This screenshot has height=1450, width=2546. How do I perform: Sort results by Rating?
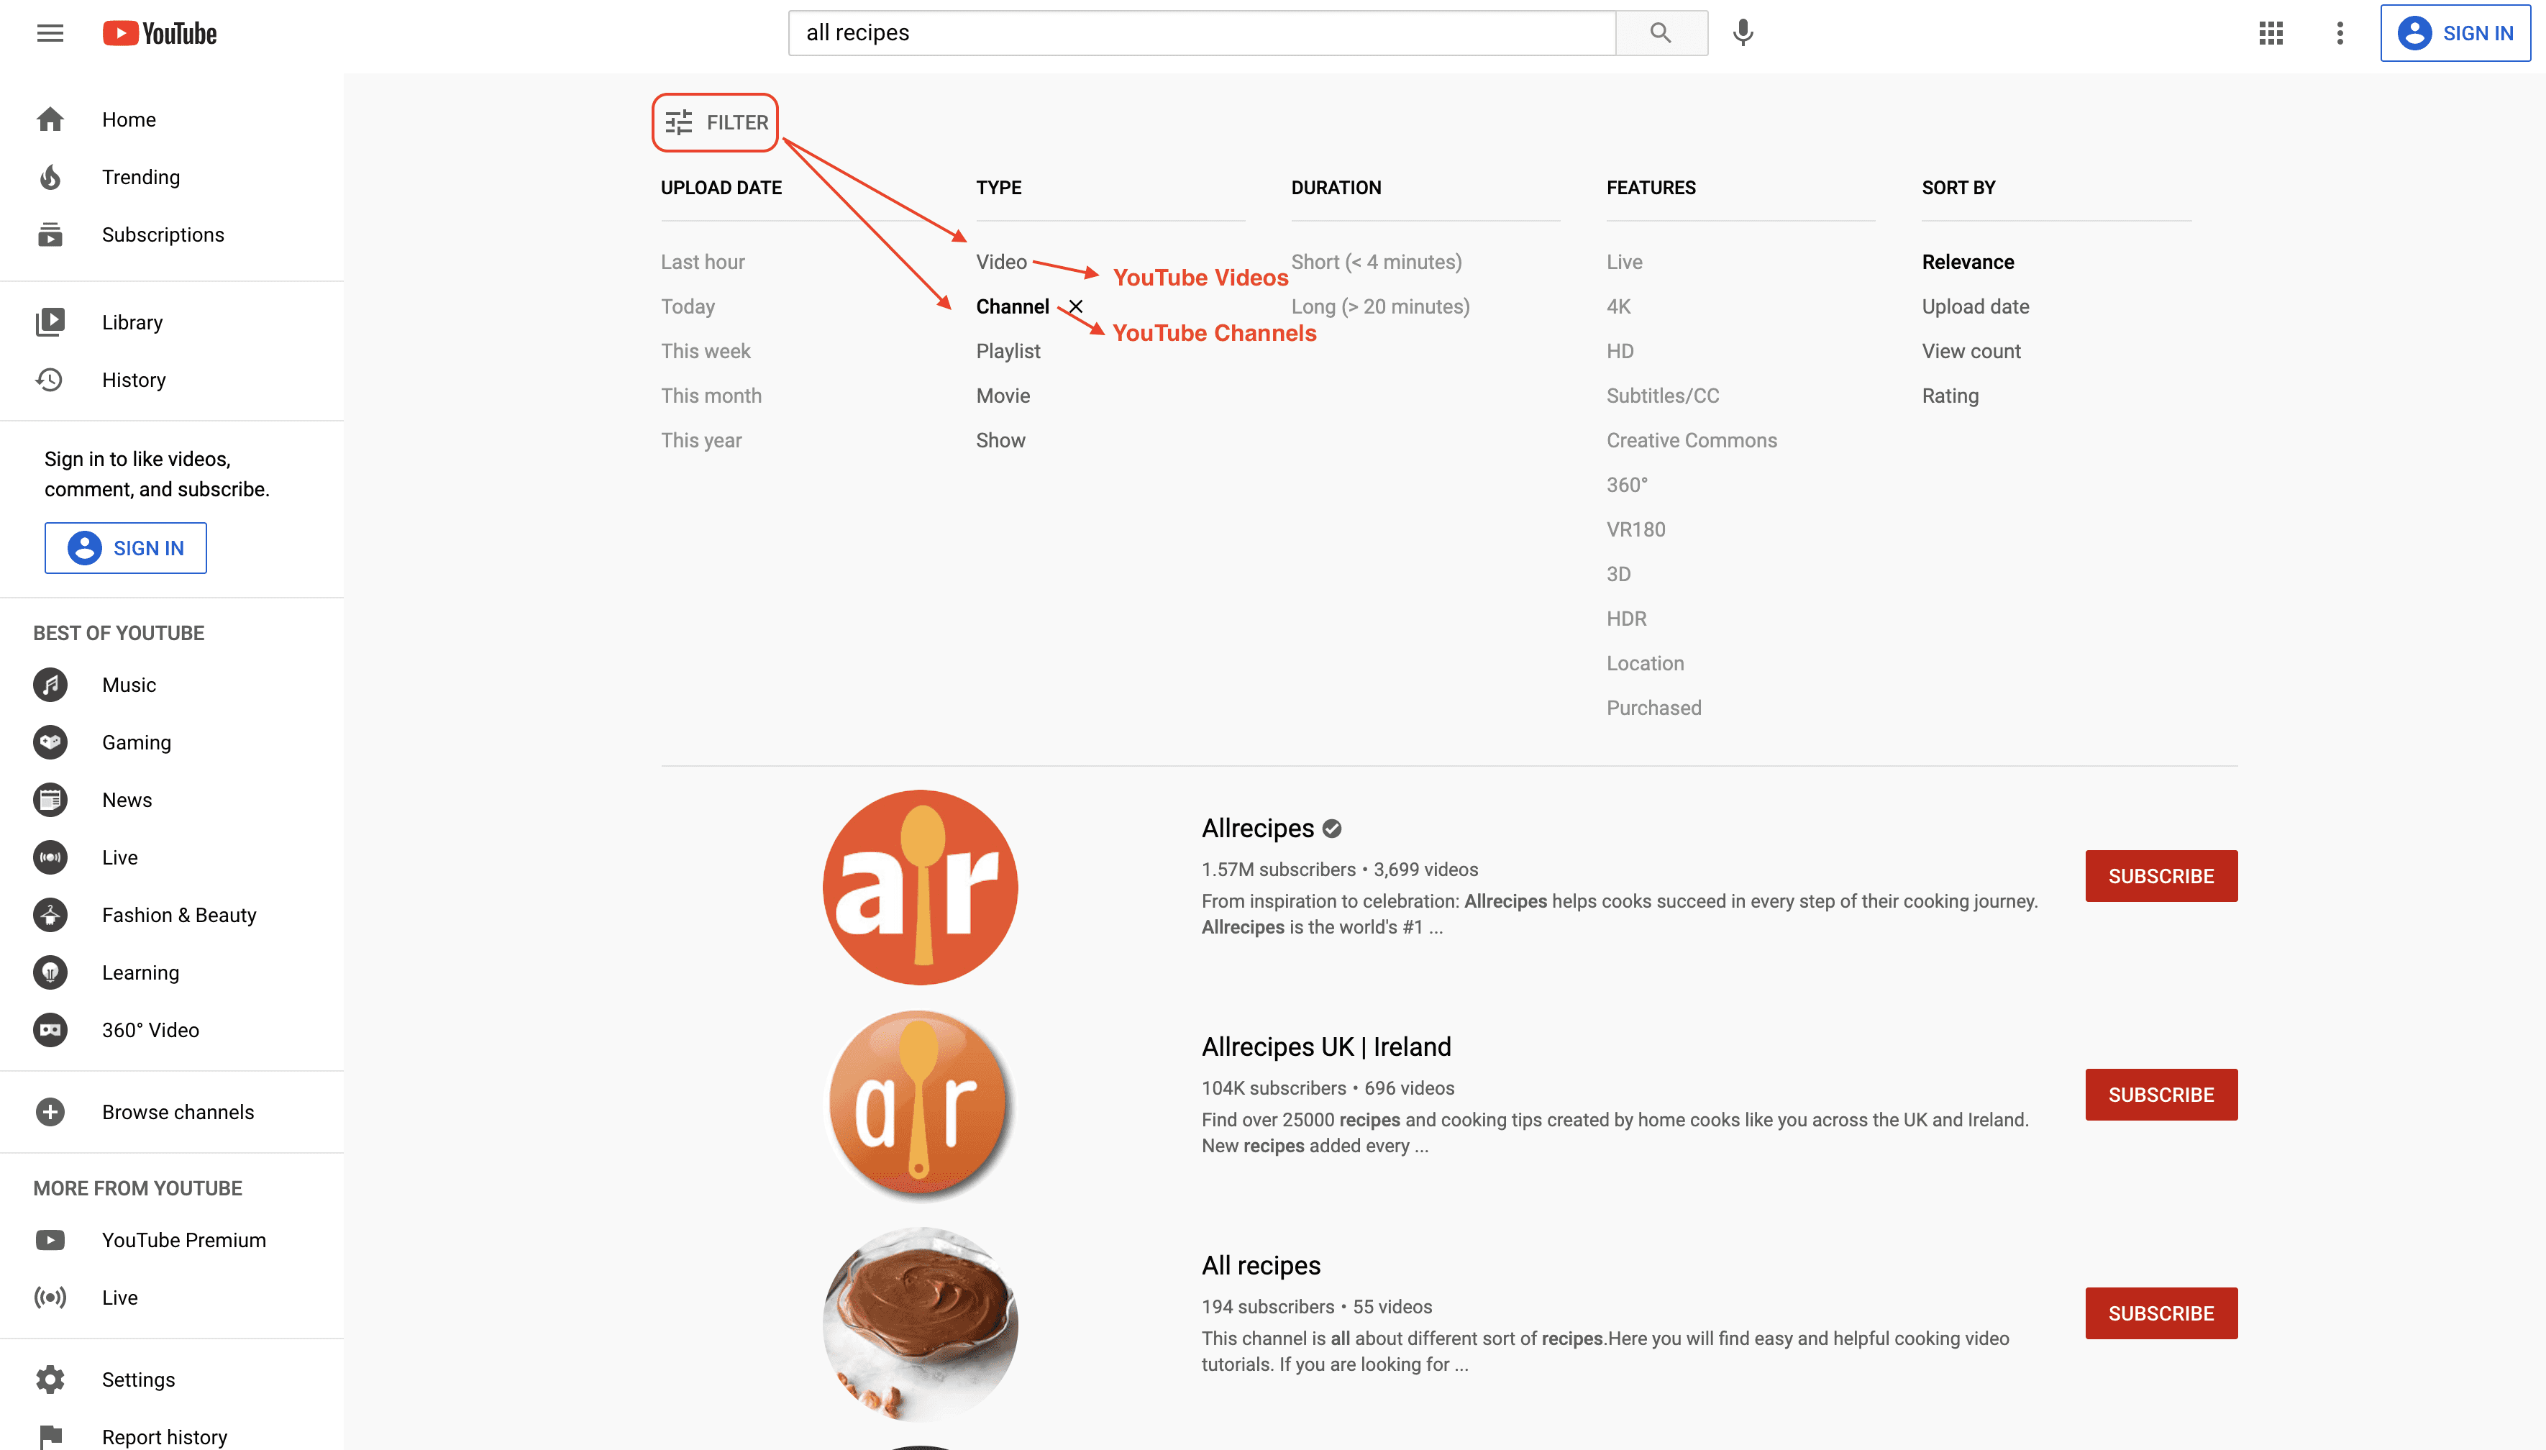point(1950,396)
